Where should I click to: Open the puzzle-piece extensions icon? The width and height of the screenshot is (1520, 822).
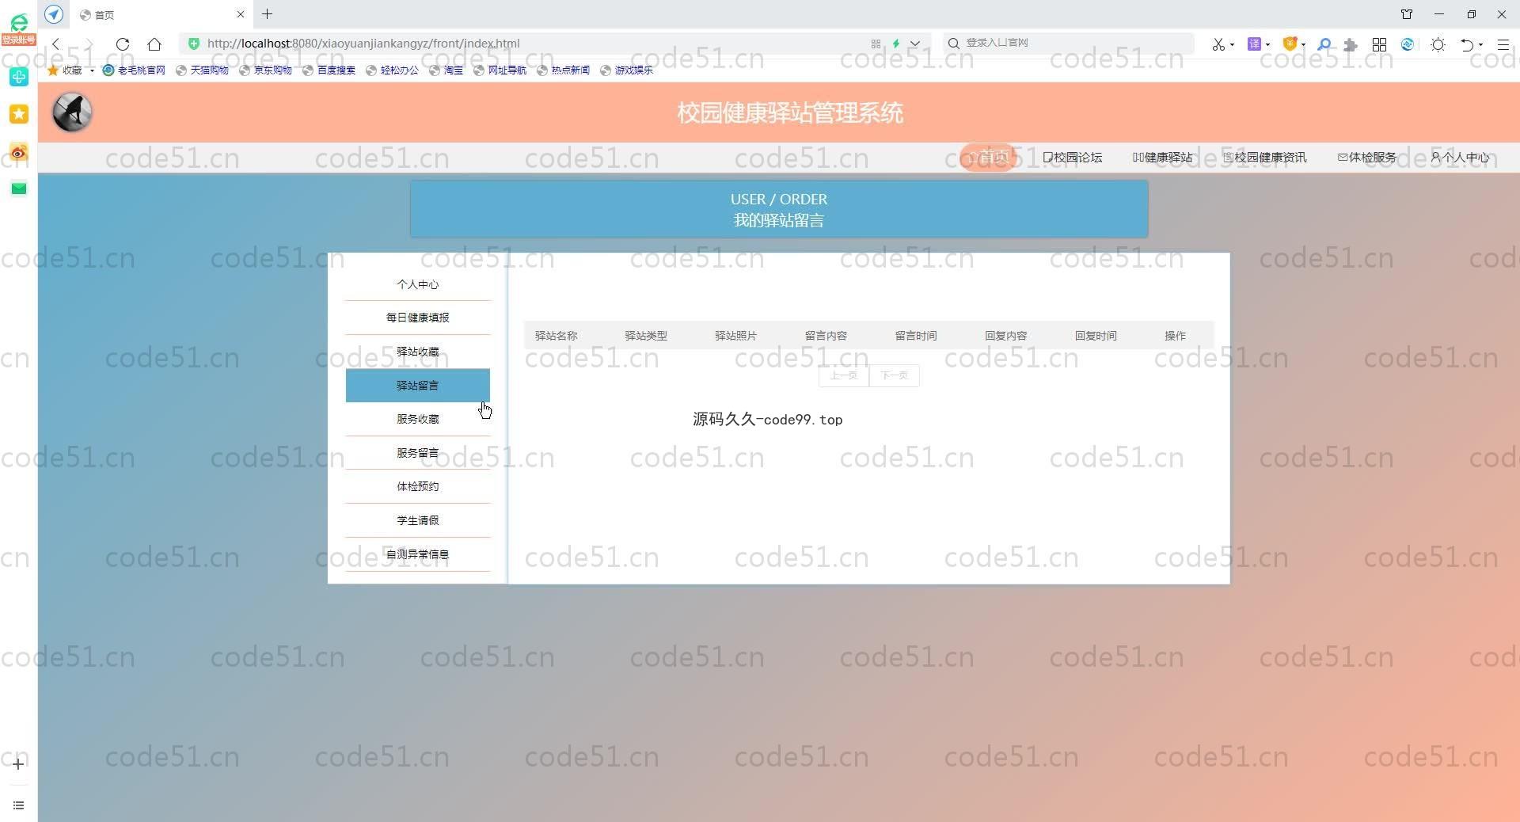(x=1351, y=44)
